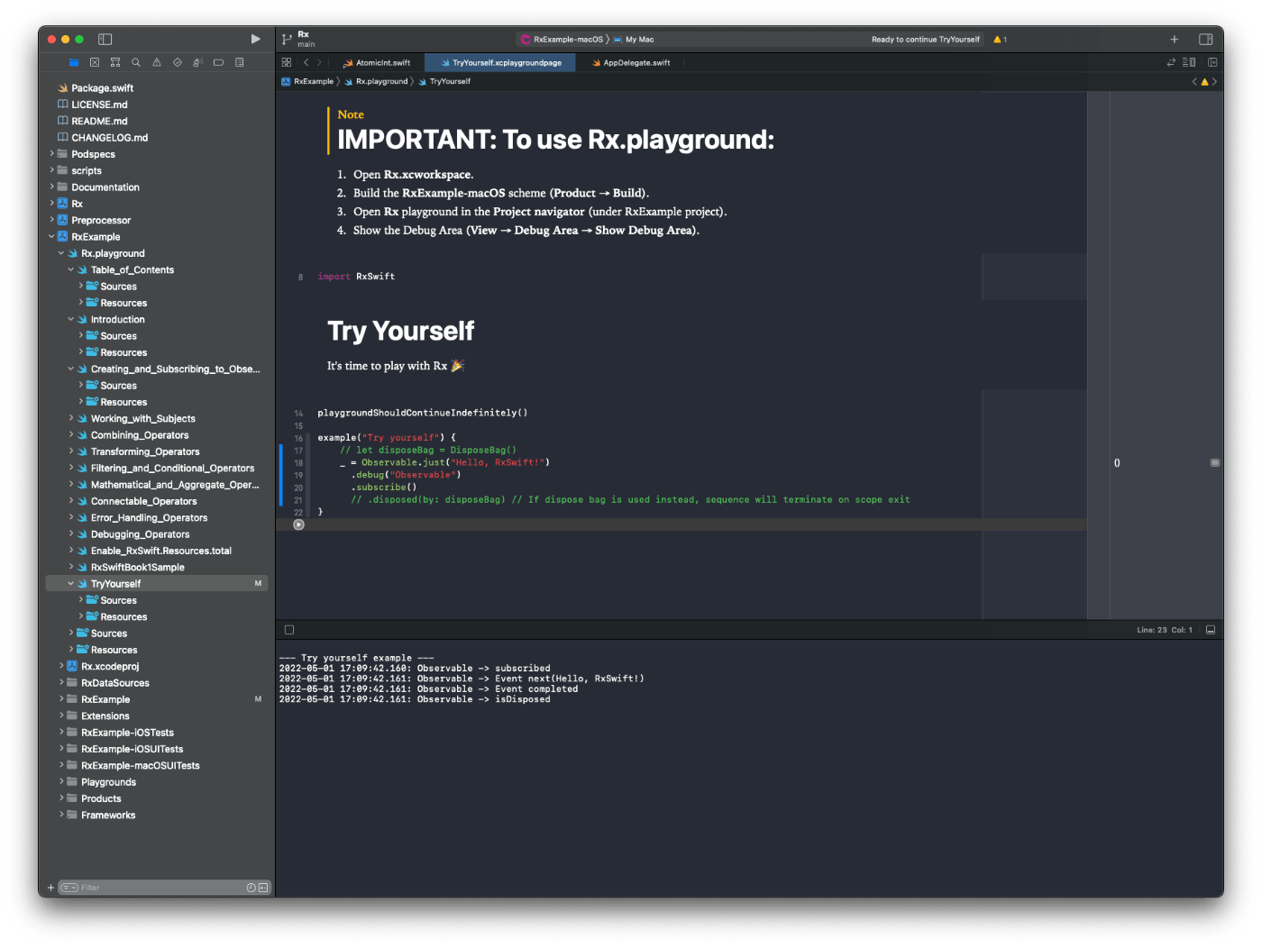Screen dimensions: 1262x948
Task: Click the warning count in activity bar
Action: click(x=1000, y=40)
